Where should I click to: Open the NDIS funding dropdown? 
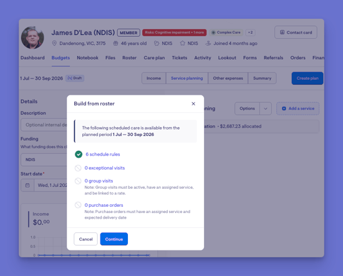[44, 159]
